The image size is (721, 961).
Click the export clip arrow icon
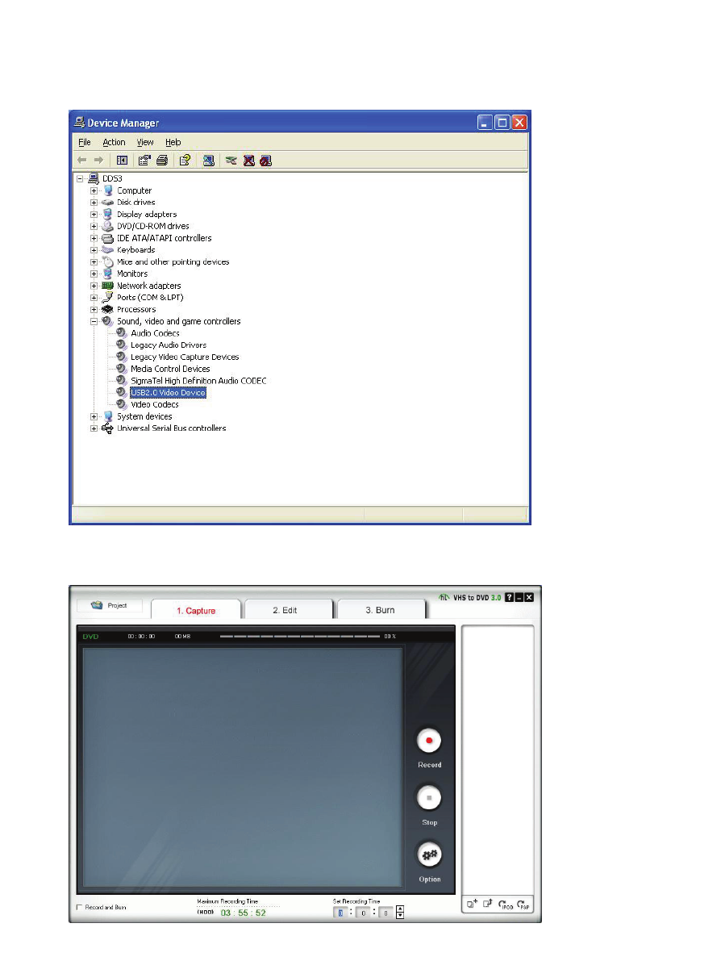[488, 904]
